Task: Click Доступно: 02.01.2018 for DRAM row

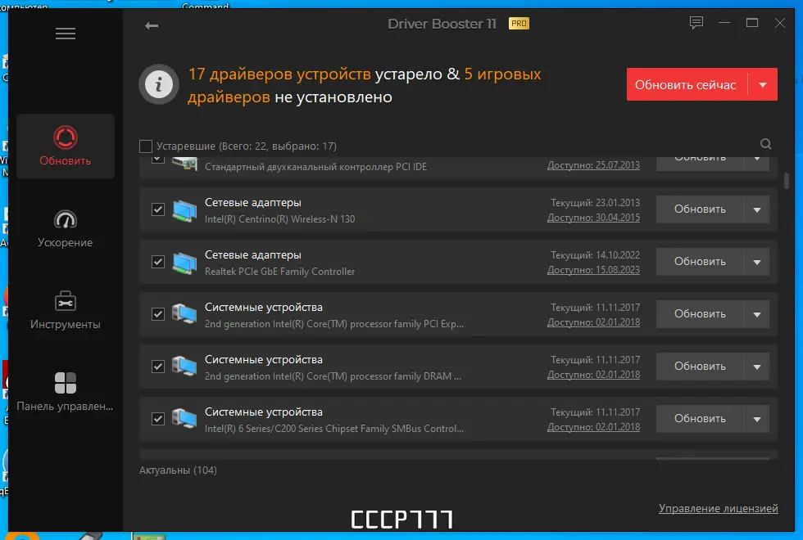Action: (x=593, y=375)
